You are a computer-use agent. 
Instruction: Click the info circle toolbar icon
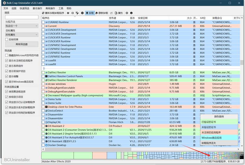(131, 13)
